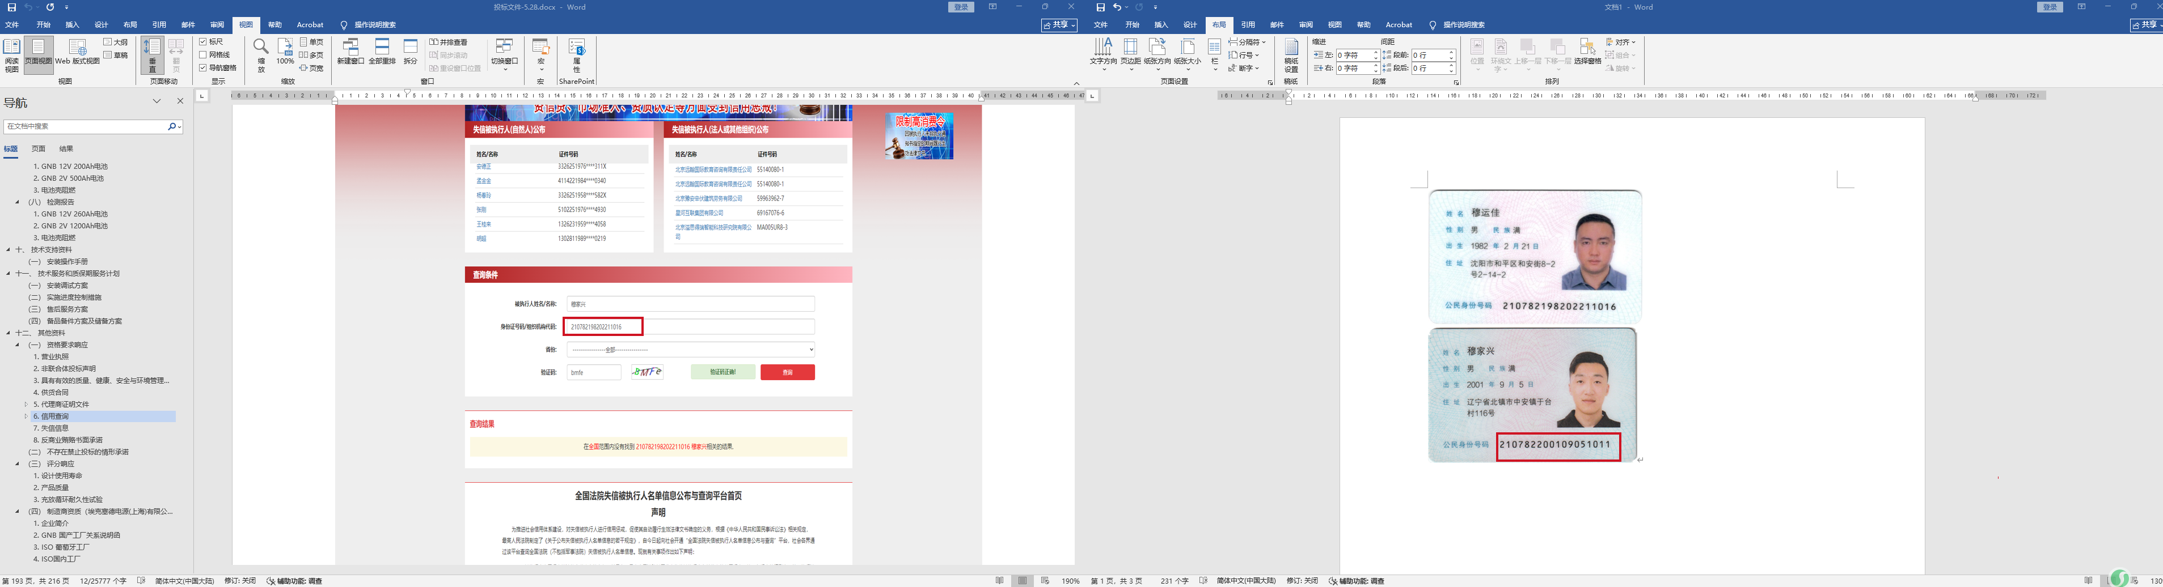
Task: Toggle the Ruler (标尺) checkbox
Action: 211,42
